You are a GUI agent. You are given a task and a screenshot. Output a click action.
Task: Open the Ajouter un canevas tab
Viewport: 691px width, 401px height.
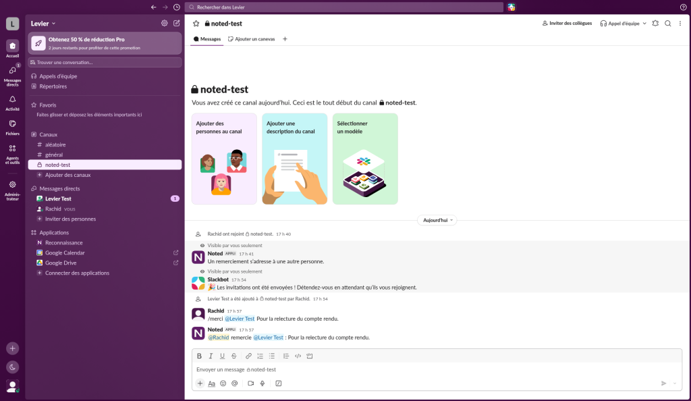pyautogui.click(x=251, y=38)
